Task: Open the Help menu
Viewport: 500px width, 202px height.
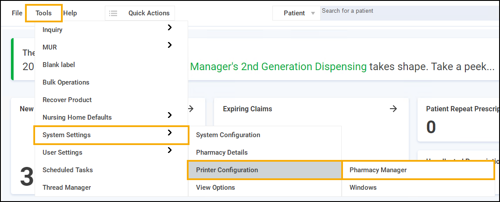Action: tap(70, 13)
